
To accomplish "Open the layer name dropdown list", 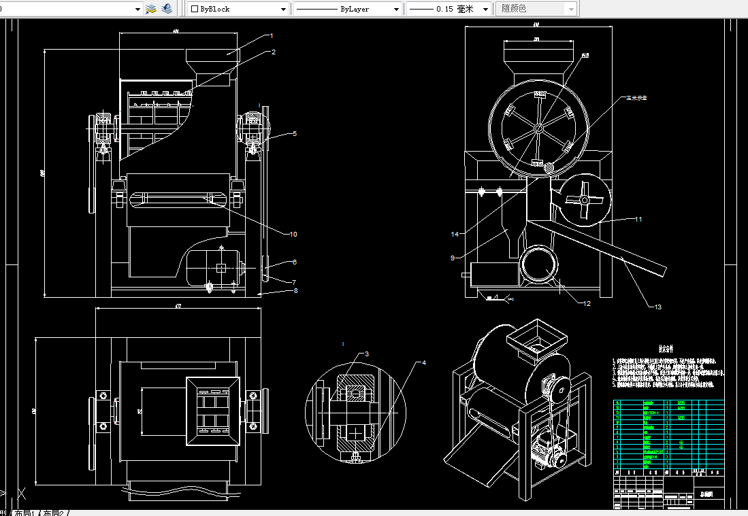I will 71,9.
